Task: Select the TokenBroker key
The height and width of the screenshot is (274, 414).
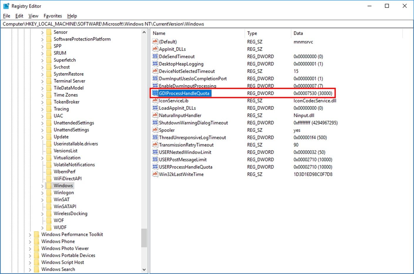Action: point(66,102)
